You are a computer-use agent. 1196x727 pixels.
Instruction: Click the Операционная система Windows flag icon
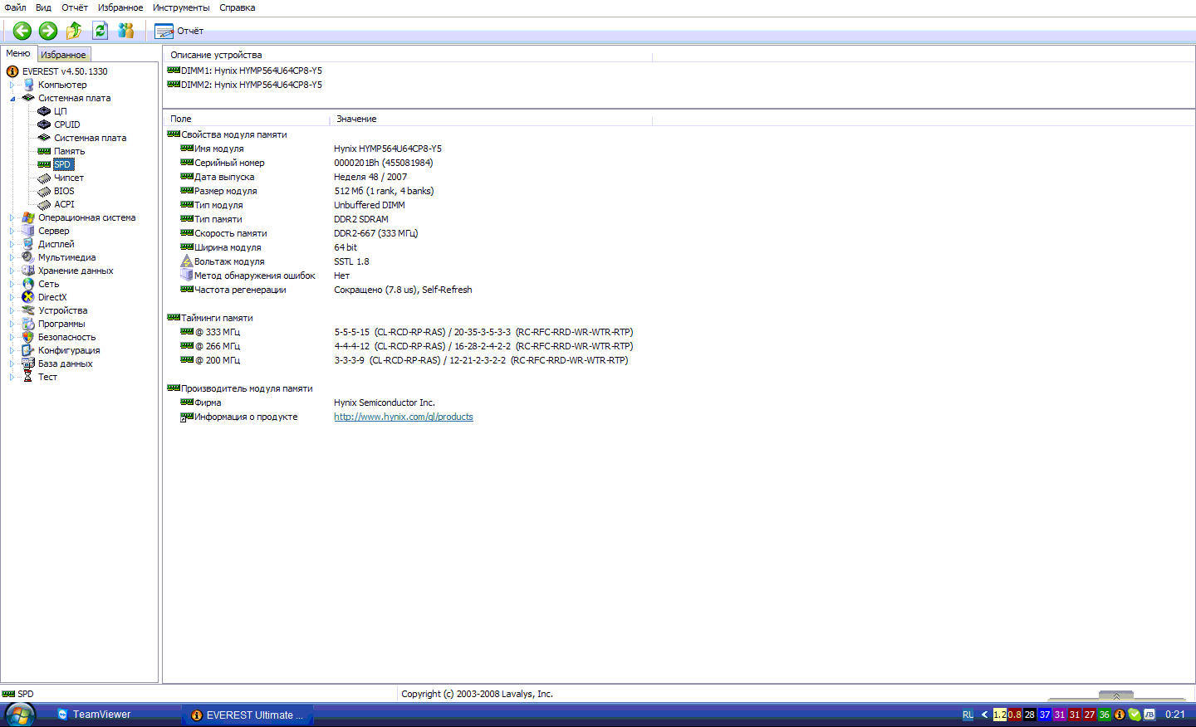pos(28,217)
